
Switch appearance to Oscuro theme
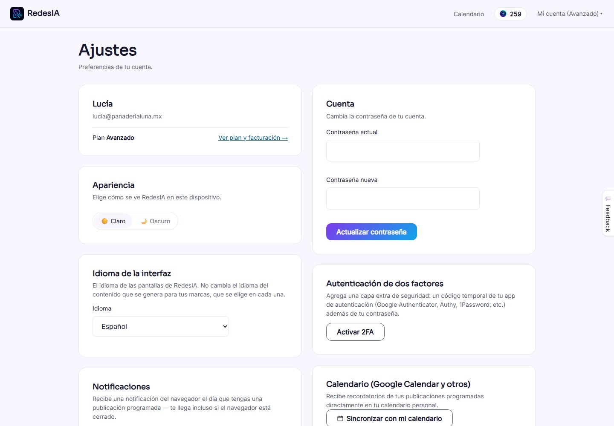(x=156, y=221)
